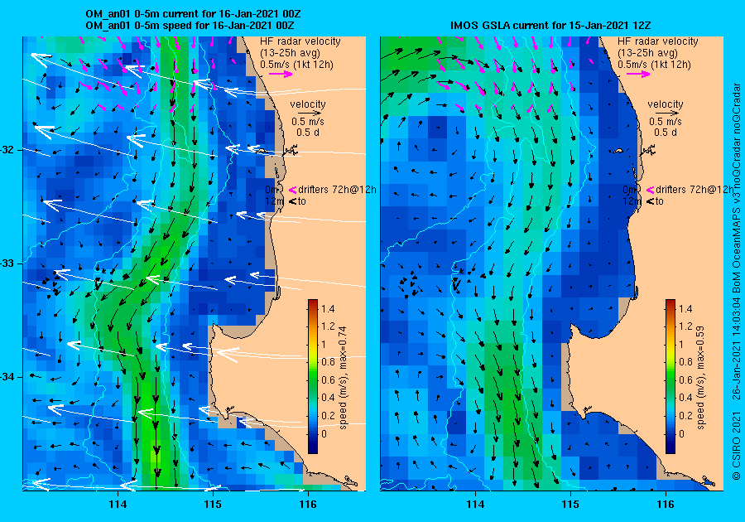This screenshot has width=745, height=522.
Task: Click 'speed (m/s), max=0.74' colorbar label
Action: click(343, 378)
